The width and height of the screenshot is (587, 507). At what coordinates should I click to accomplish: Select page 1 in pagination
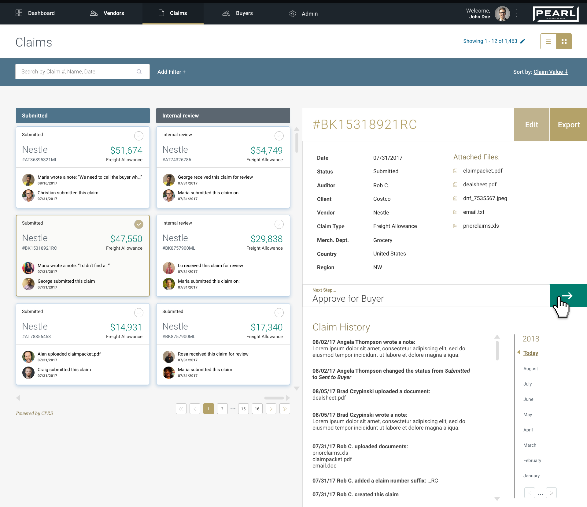[209, 409]
